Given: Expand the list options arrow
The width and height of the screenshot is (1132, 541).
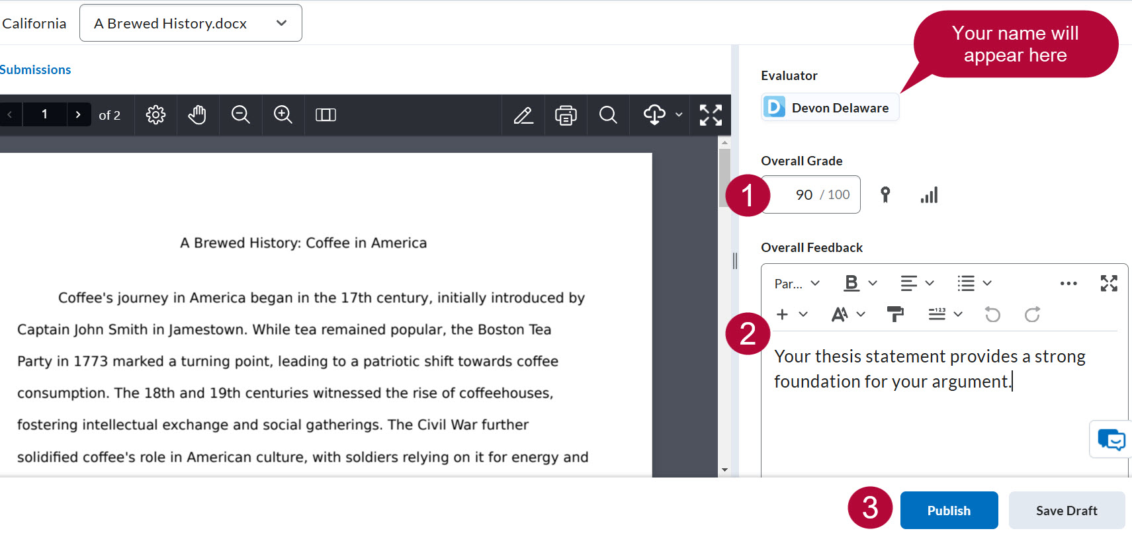Looking at the screenshot, I should click(987, 283).
